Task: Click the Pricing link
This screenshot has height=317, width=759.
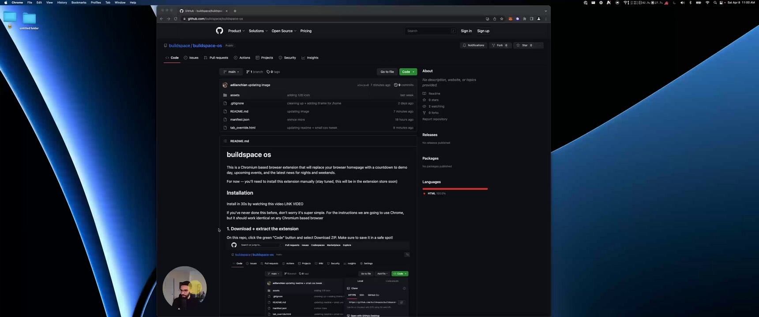Action: pyautogui.click(x=306, y=31)
